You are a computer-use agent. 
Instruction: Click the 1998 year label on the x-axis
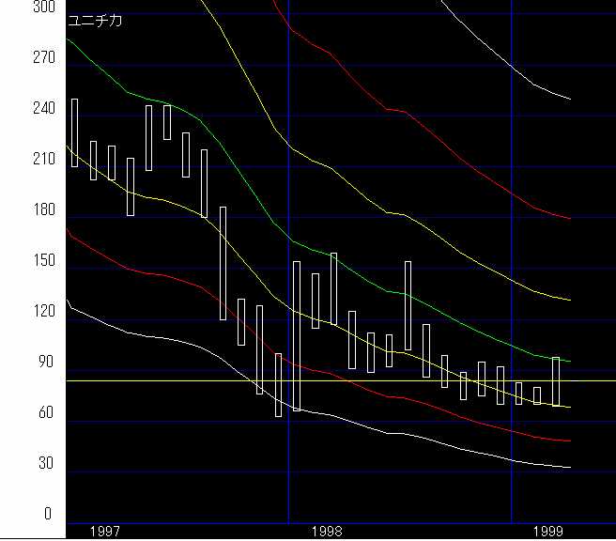pos(327,531)
